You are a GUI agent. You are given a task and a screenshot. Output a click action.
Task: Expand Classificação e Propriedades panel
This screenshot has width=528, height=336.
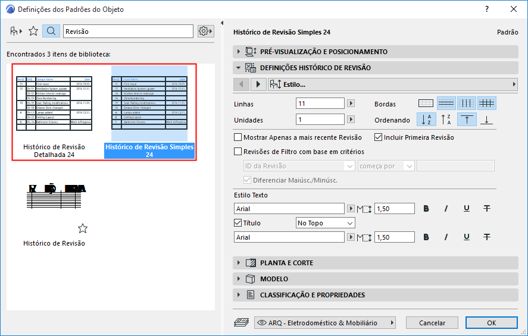(376, 295)
